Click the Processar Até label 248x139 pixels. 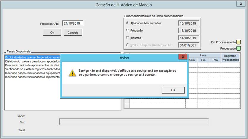[50, 24]
